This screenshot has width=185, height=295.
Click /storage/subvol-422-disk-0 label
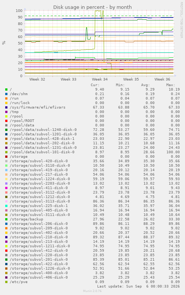(x=39, y=264)
